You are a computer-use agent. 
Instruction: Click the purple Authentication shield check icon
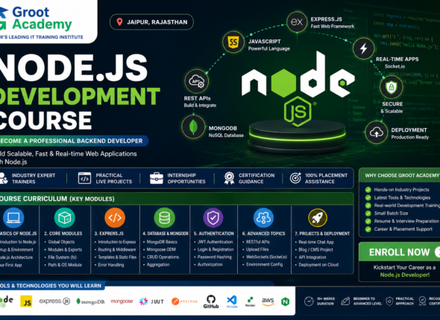(213, 217)
